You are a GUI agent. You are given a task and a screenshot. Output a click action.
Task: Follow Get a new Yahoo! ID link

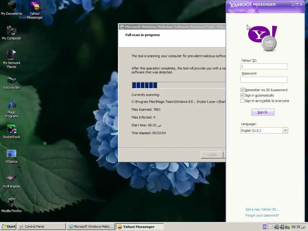262,209
